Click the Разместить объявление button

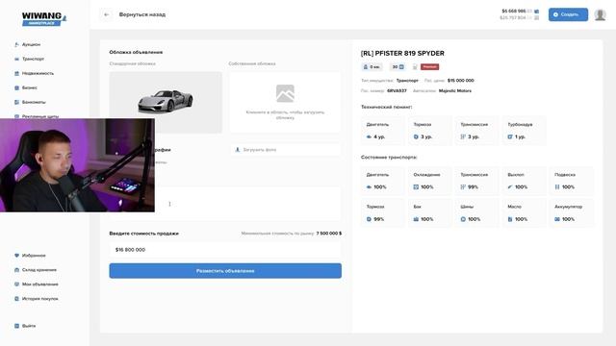pyautogui.click(x=225, y=271)
